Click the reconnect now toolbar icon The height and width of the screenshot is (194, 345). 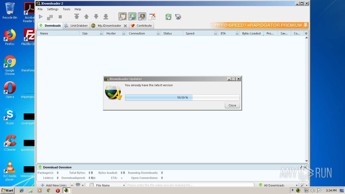click(168, 17)
